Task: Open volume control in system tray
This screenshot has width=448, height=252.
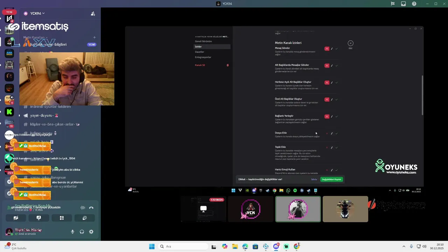Action: (x=425, y=246)
